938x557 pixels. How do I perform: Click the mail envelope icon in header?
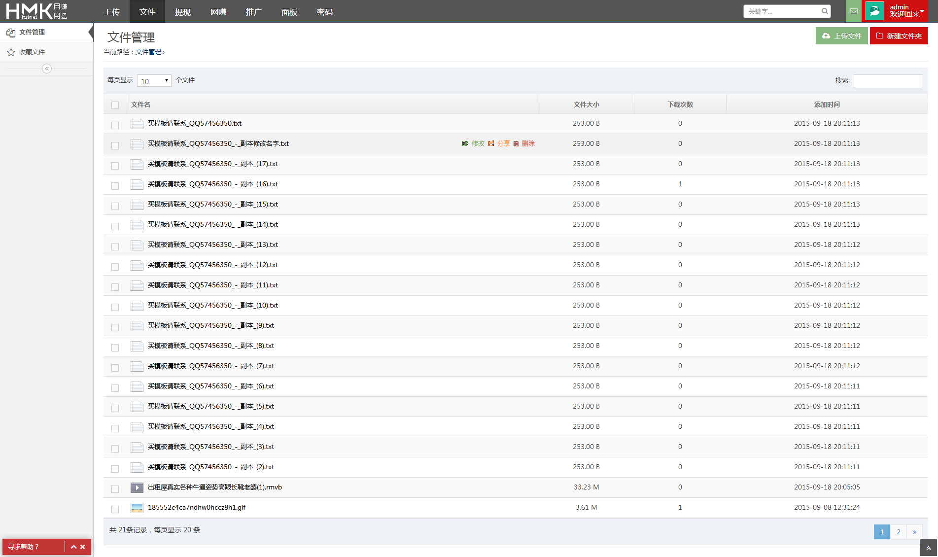854,11
